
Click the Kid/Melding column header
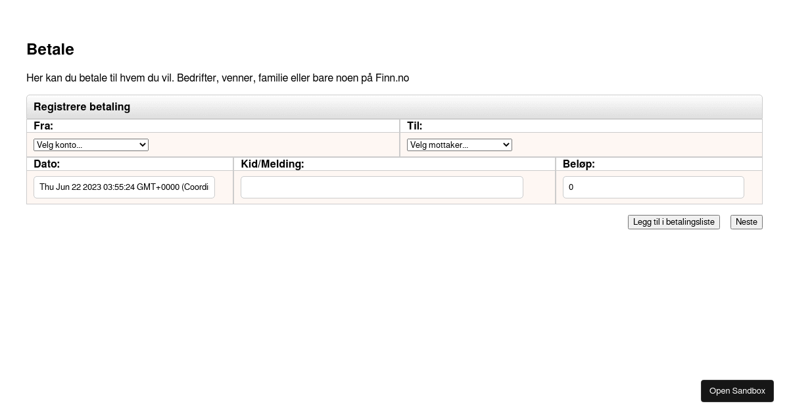click(272, 164)
